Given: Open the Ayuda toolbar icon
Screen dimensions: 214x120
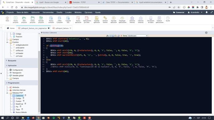Looking at the screenshot, I should 168,19.
